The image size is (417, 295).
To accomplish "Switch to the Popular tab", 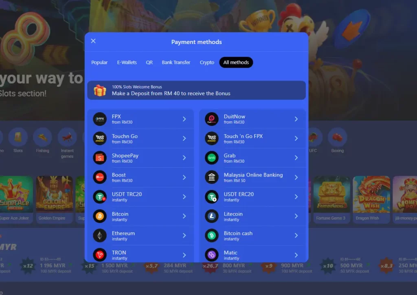I will [99, 62].
